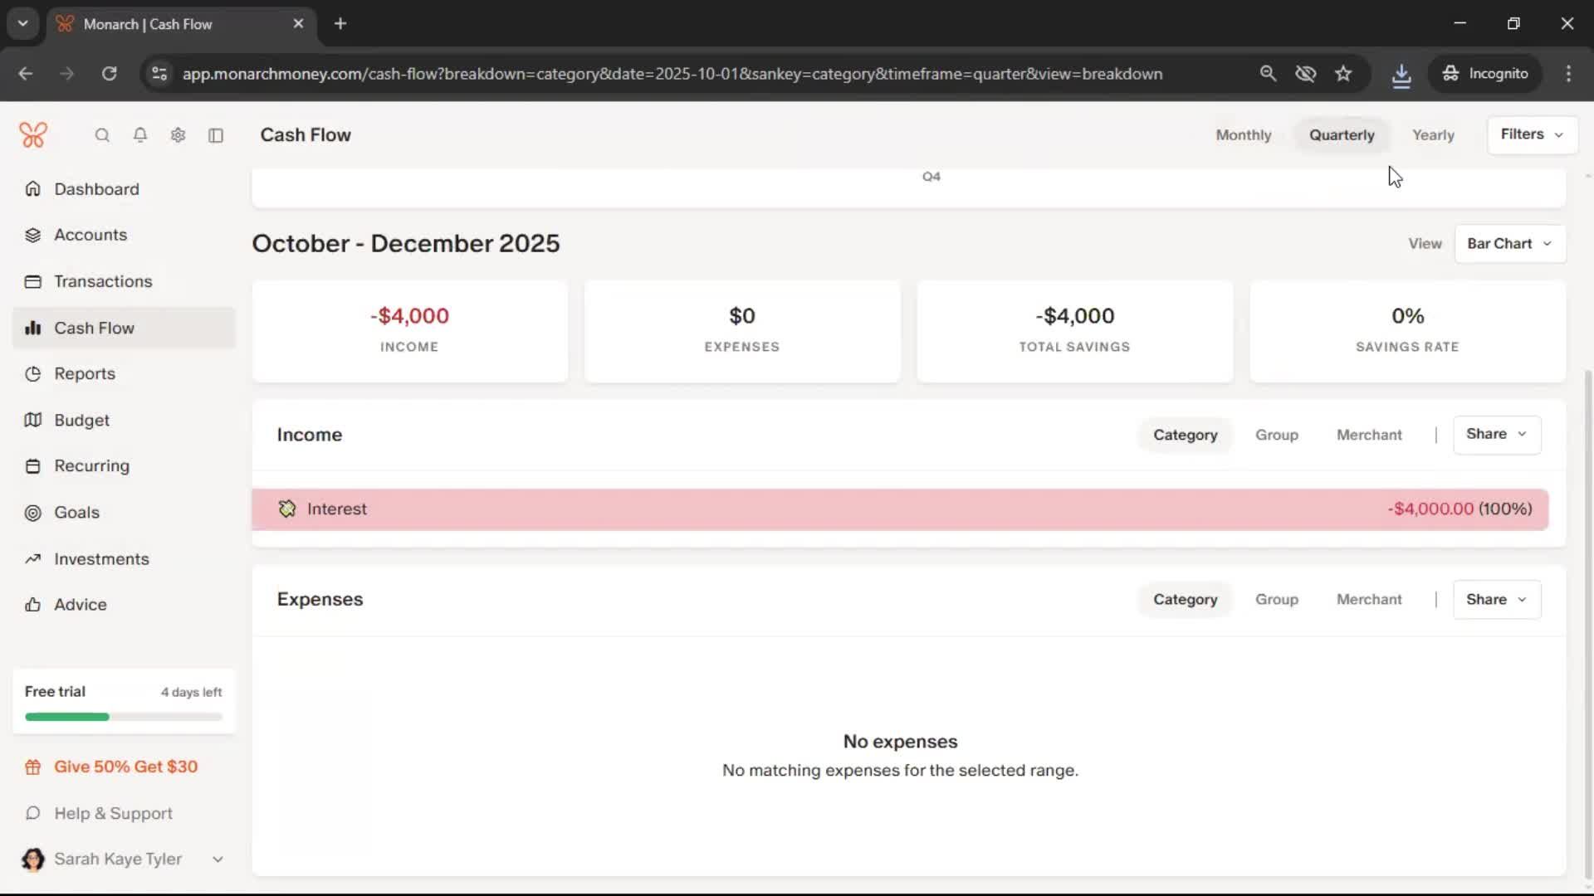Viewport: 1594px width, 896px height.
Task: Open Help & Support link
Action: (113, 813)
